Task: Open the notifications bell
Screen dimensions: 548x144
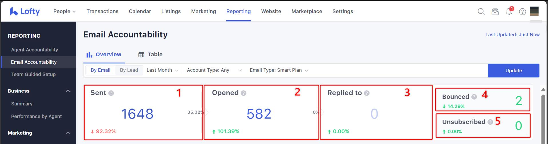Action: (509, 12)
